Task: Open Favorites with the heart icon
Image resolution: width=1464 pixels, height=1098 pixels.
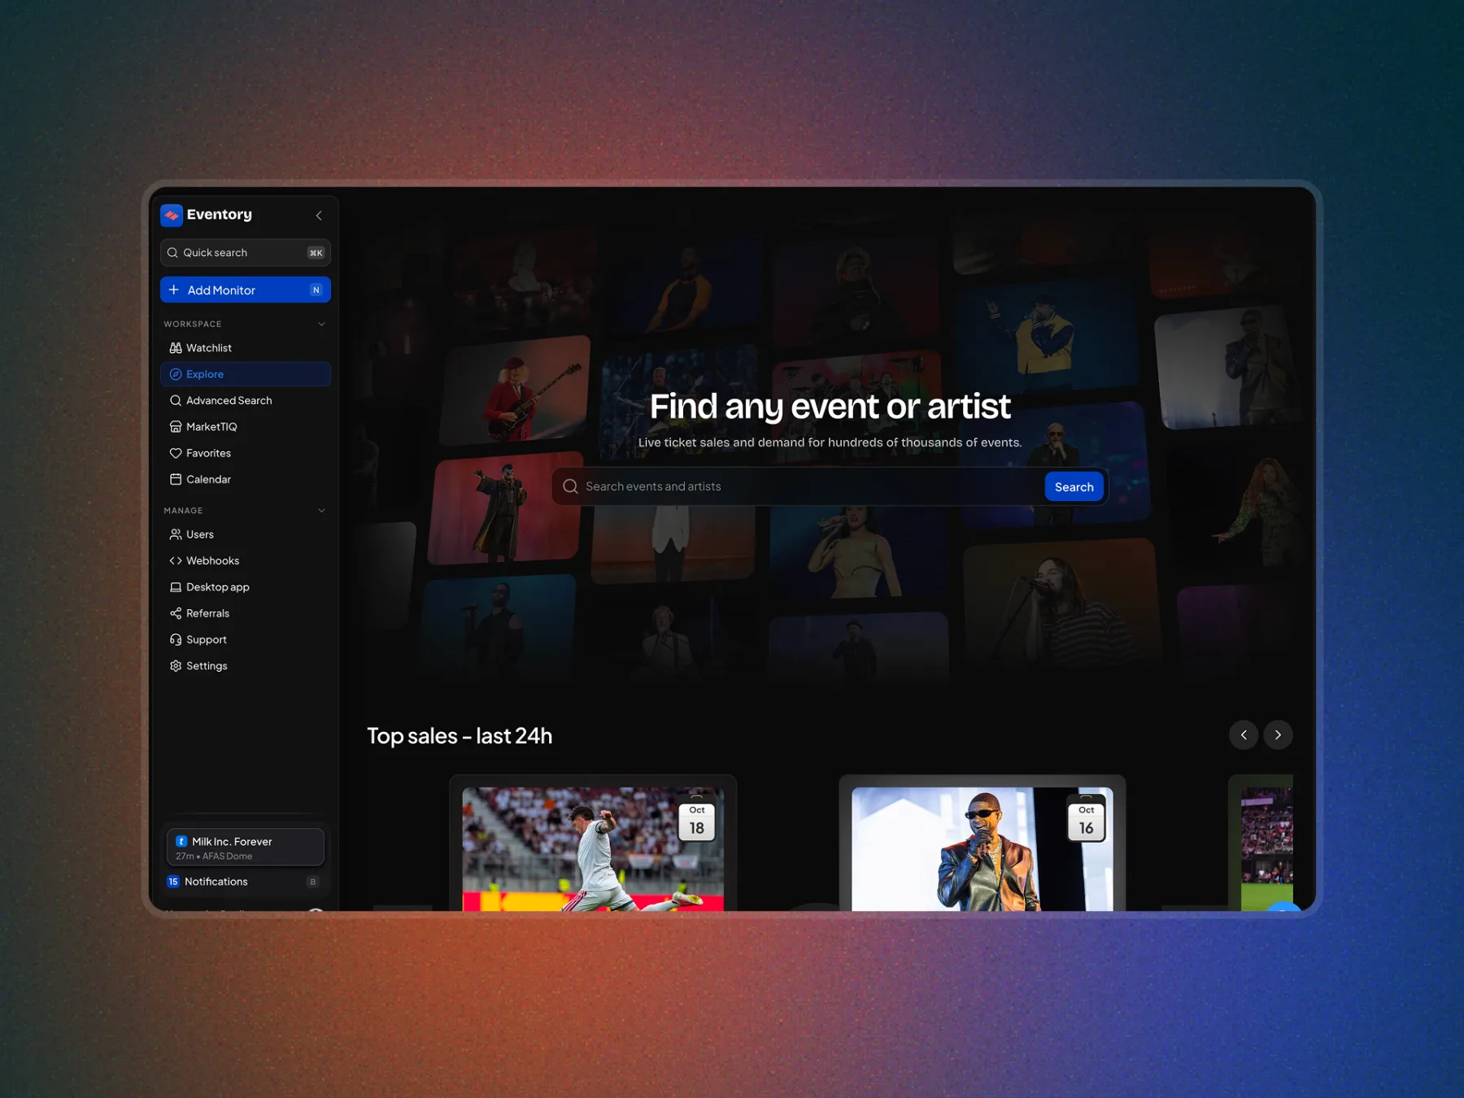Action: pos(176,453)
